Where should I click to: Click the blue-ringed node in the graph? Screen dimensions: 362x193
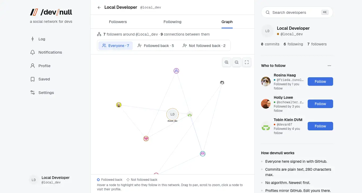[x=203, y=154]
